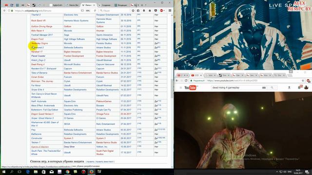Click the date 24.01.2017 in Resident Evil row
This screenshot has width=312, height=175.
click(126, 69)
